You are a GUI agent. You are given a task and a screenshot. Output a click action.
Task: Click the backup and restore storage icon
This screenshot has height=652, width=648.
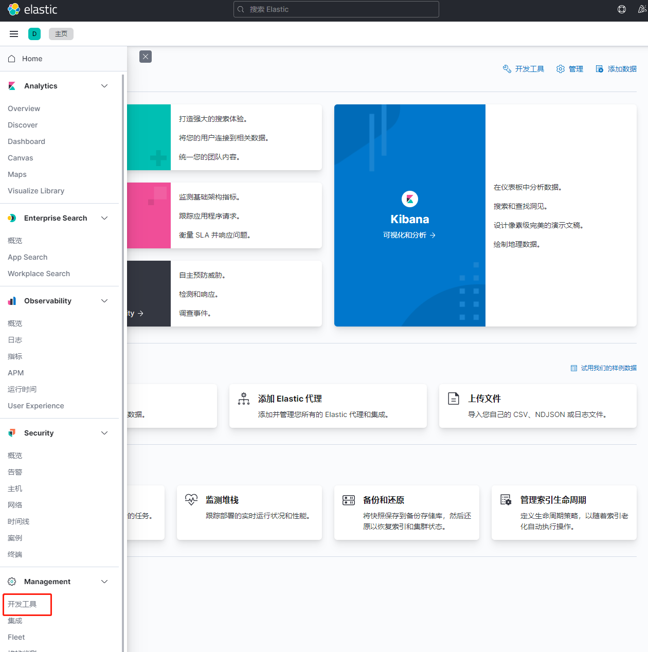(x=349, y=500)
